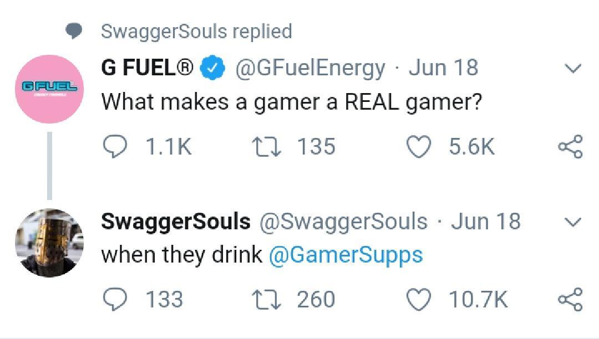Click the reply icon on G FUEL's tweet
Screen dimensions: 599x339
coord(116,146)
